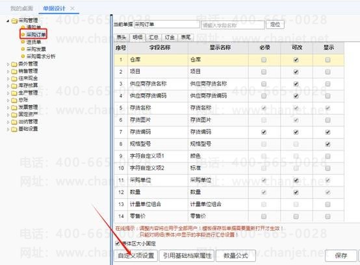This screenshot has height=265, width=360.
Task: Click the bullet icon beside 进货单
Action: pos(23,42)
